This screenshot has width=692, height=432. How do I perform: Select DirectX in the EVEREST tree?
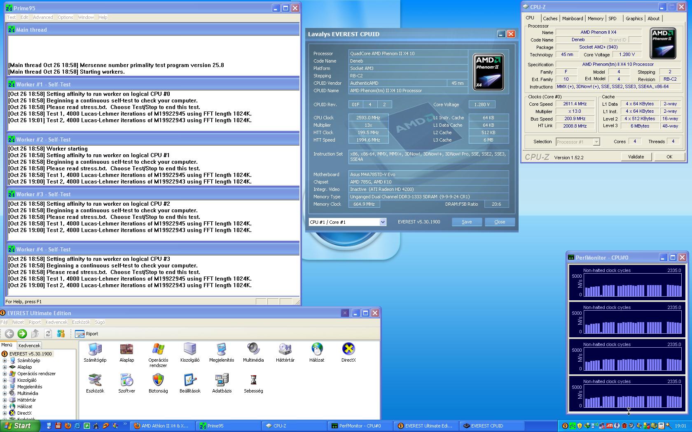click(x=24, y=413)
